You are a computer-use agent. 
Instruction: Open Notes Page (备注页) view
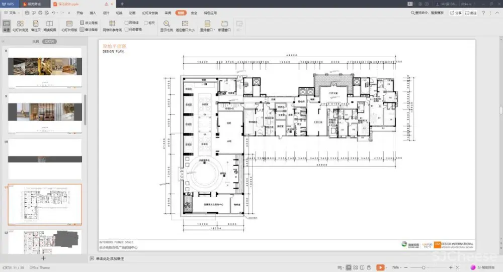pos(35,26)
